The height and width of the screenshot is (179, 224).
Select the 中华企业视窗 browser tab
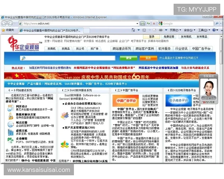[51, 31]
